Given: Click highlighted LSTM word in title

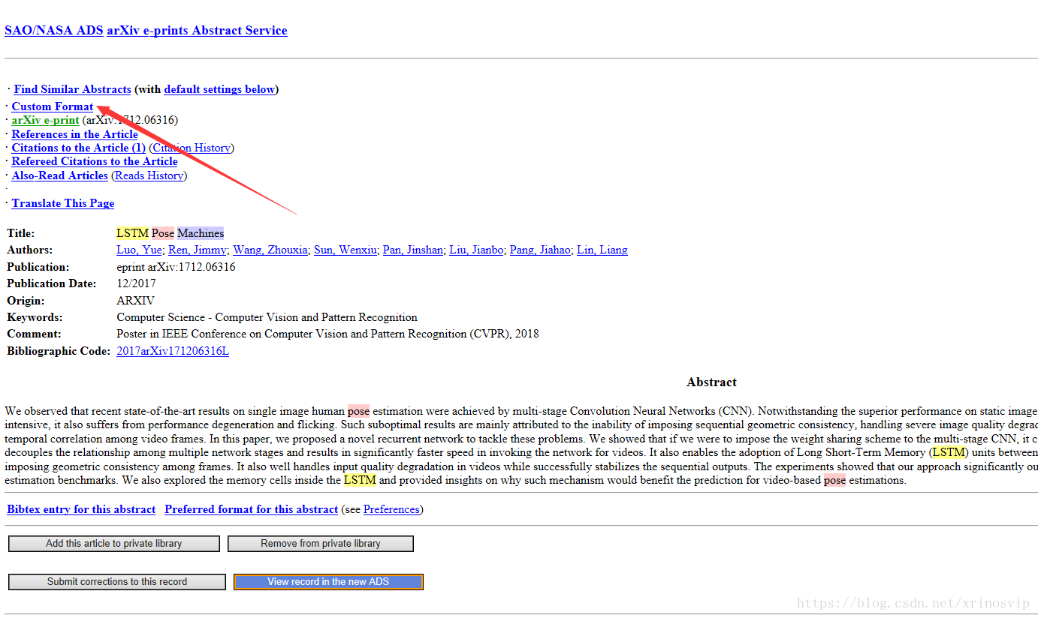Looking at the screenshot, I should click(x=133, y=233).
